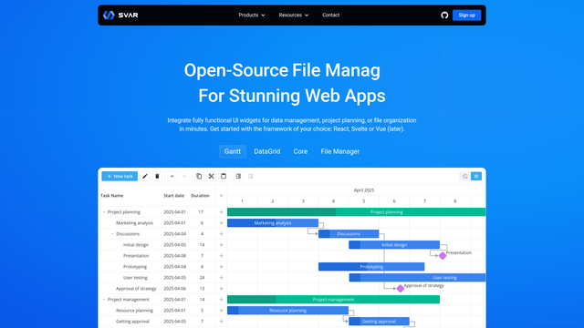Image resolution: width=584 pixels, height=328 pixels.
Task: Add subtask to Prototyping row
Action: [221, 267]
